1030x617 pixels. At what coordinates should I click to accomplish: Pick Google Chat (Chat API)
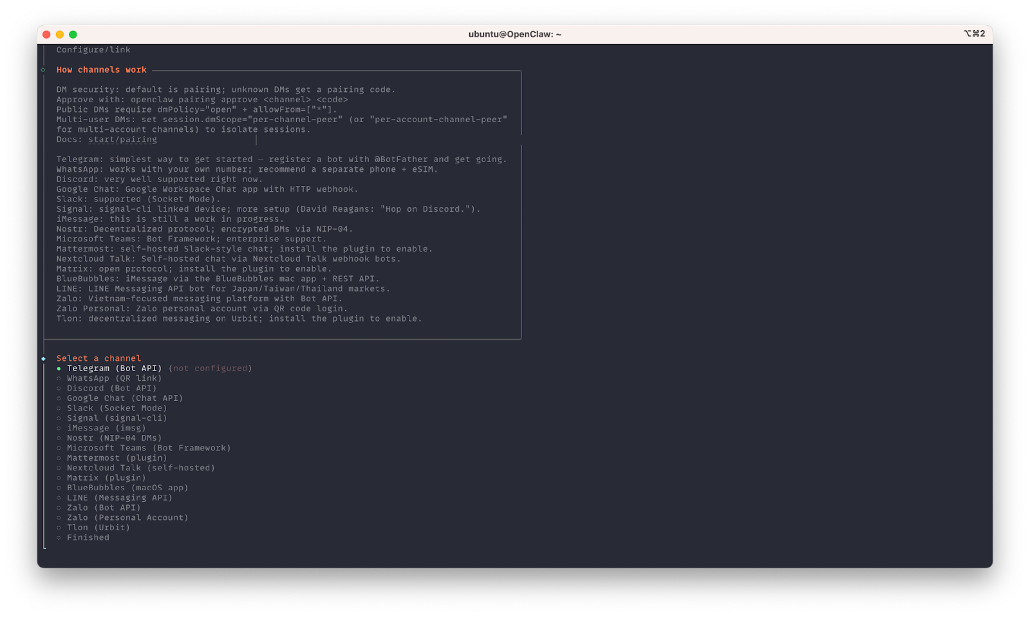coord(125,398)
